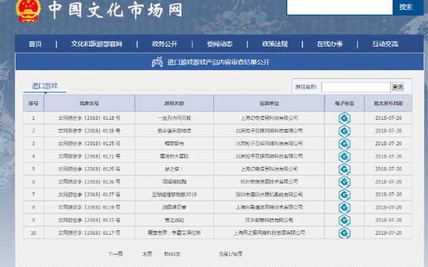The width and height of the screenshot is (428, 267).
Task: Go to the 首页 home menu
Action: tap(35, 44)
